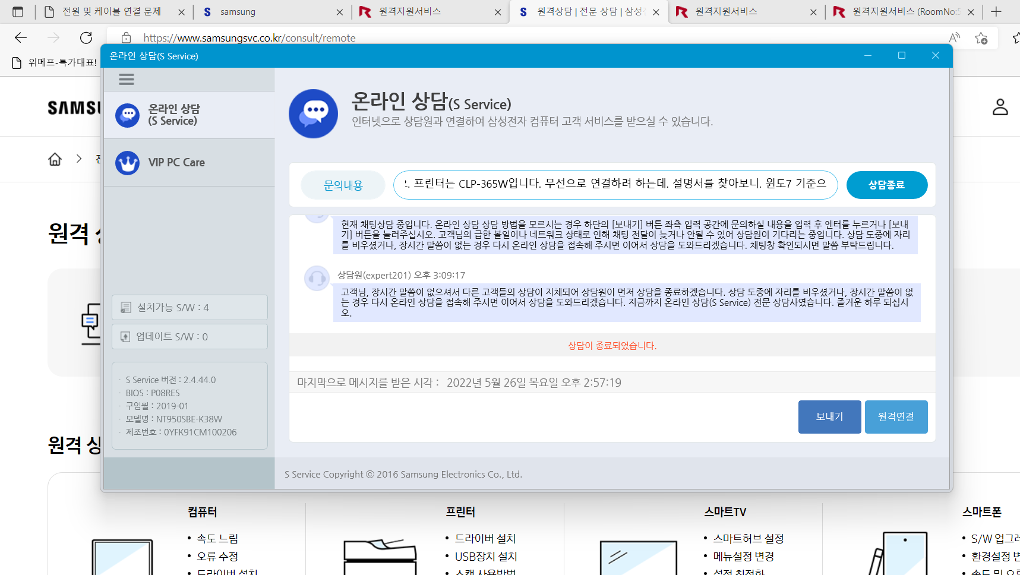Click the Samsung logo on the page

pyautogui.click(x=74, y=108)
